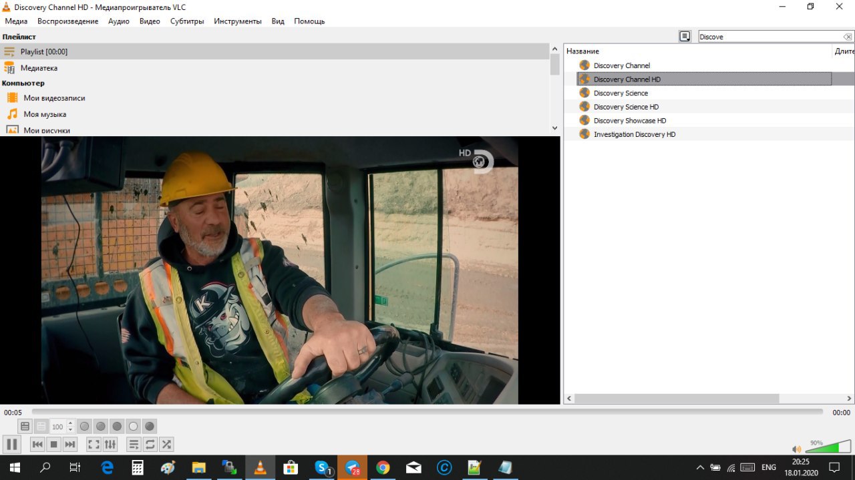Open the Помощь menu
The height and width of the screenshot is (480, 855).
(309, 21)
